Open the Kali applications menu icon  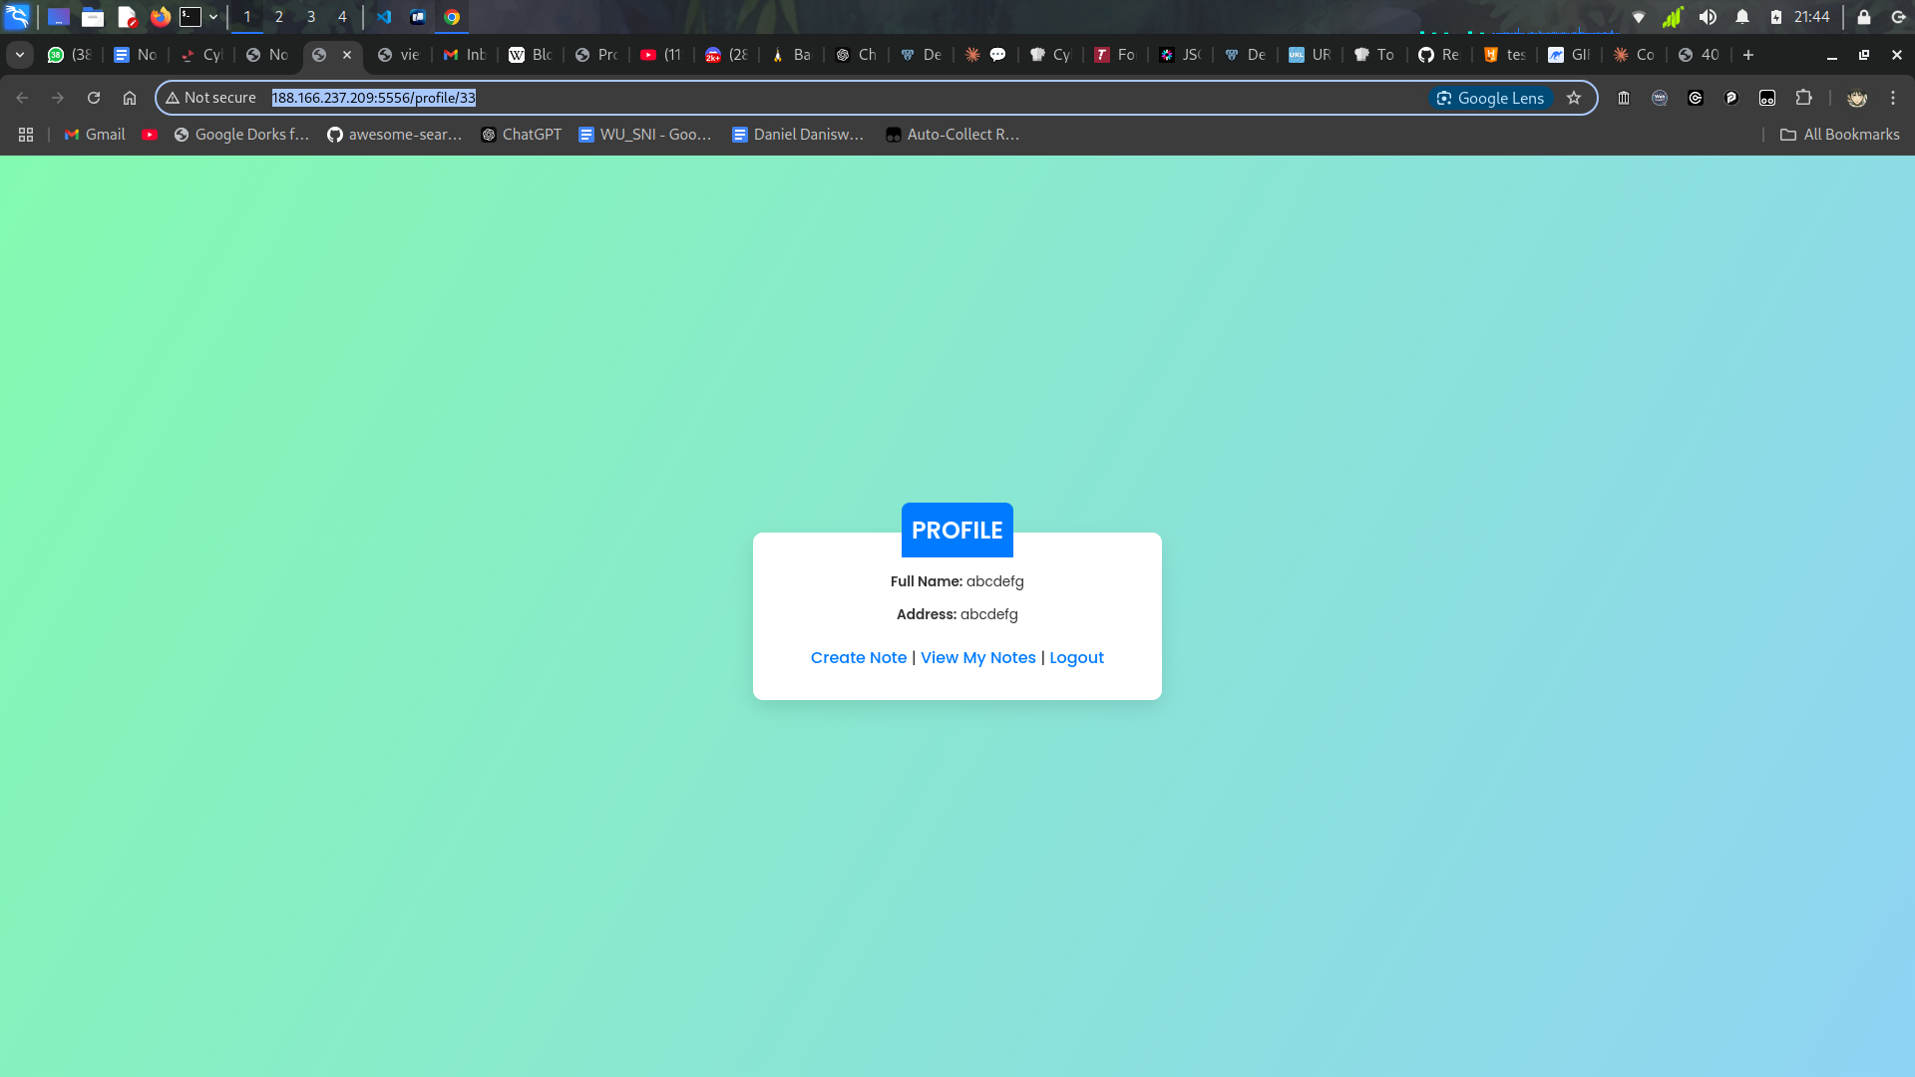tap(17, 17)
